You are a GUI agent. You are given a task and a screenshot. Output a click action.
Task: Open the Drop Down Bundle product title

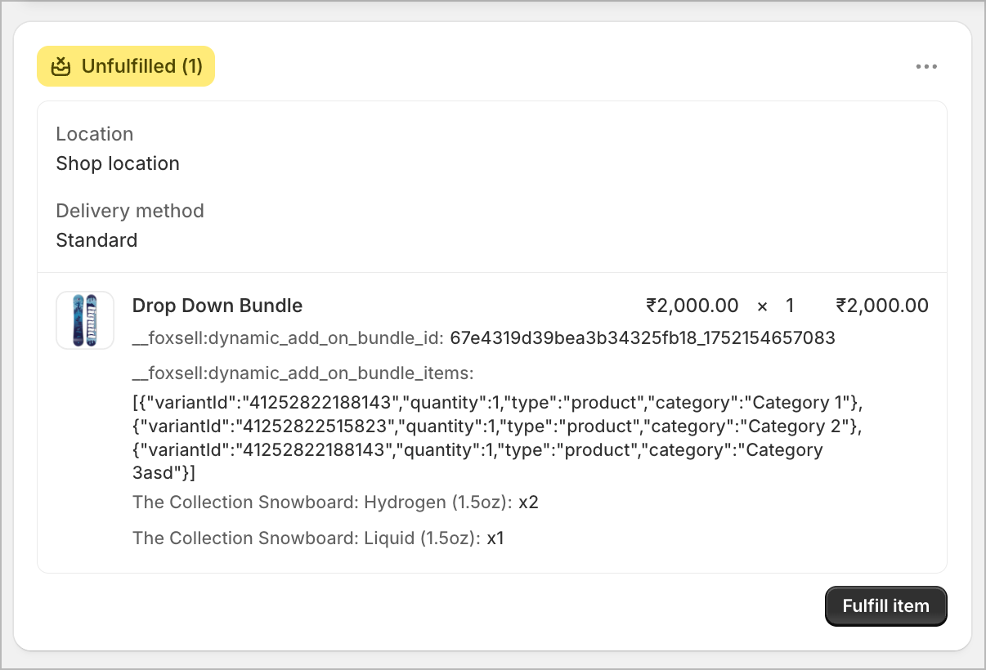tap(217, 306)
